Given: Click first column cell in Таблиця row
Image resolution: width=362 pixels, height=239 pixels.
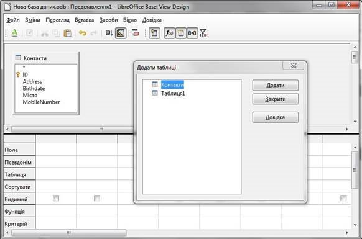Looking at the screenshot, I should point(56,174).
